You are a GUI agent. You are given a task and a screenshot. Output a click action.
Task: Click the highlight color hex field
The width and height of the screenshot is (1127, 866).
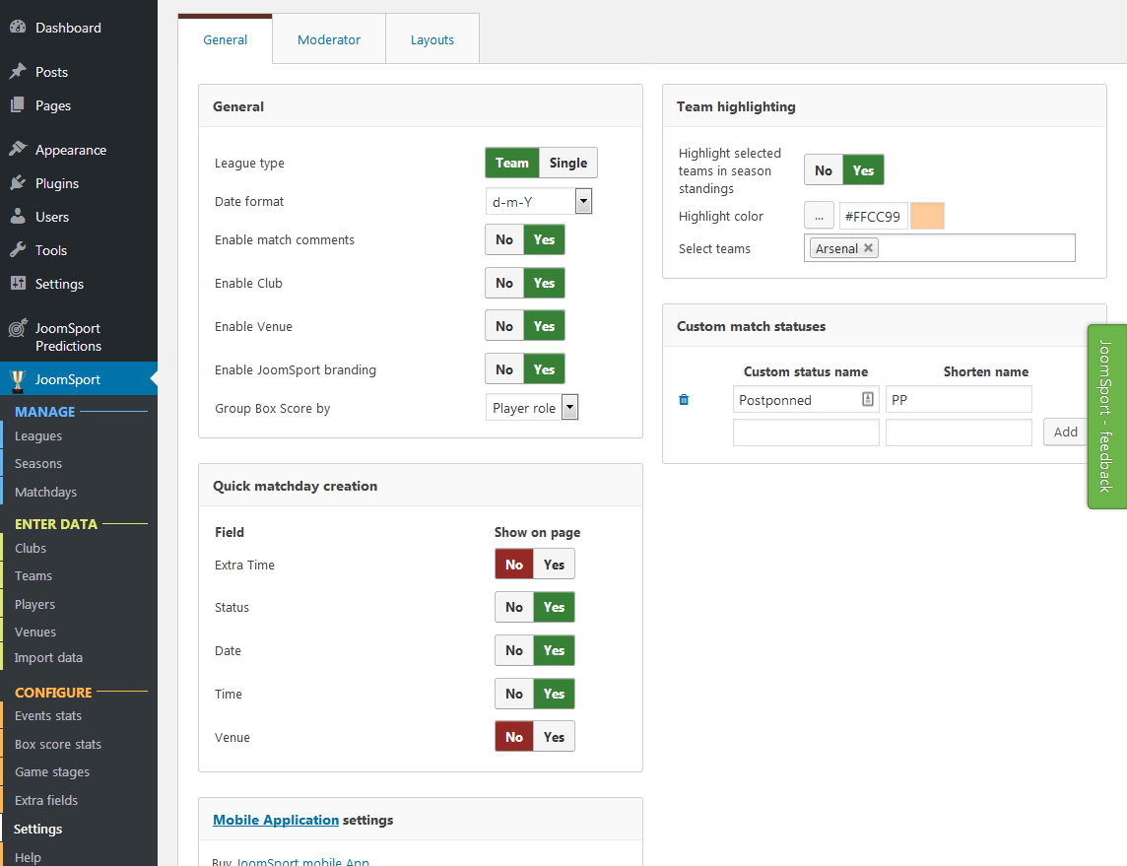click(873, 216)
